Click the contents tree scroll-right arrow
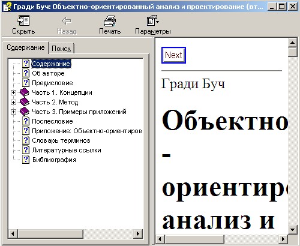Image resolution: width=300 pixels, height=246 pixels. [x=138, y=233]
